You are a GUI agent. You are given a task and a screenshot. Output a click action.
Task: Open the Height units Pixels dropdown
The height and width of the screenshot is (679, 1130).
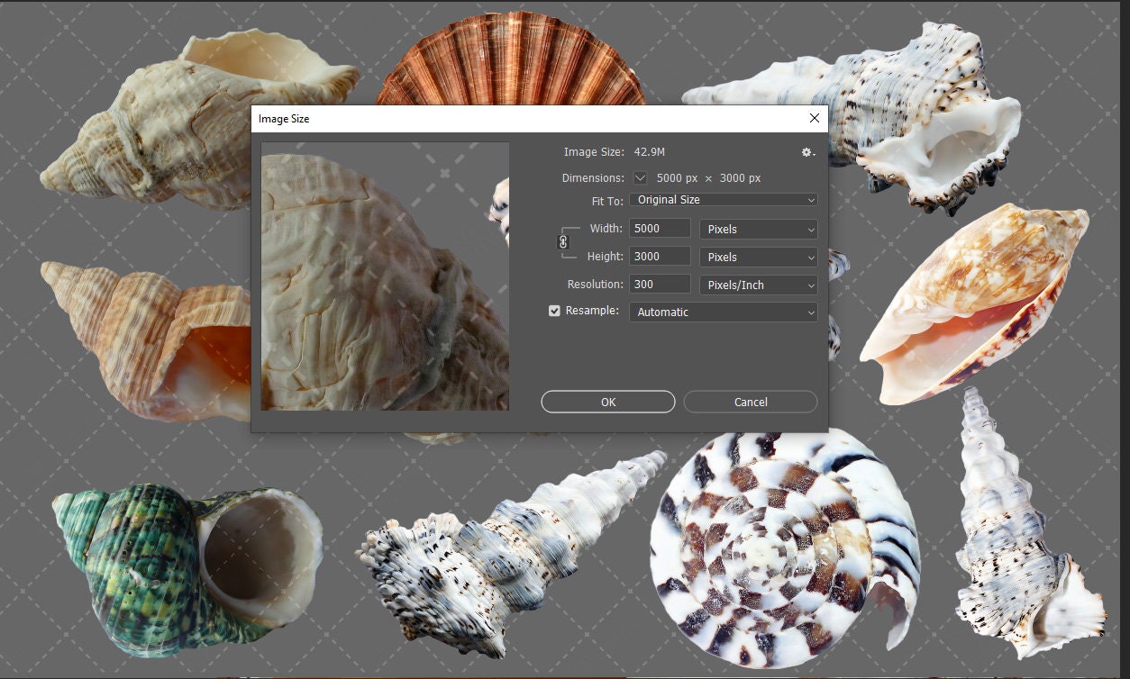pos(757,257)
